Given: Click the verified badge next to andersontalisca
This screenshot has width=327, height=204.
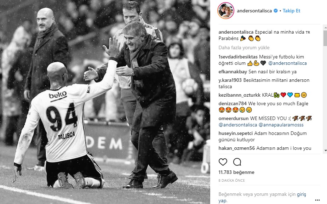Looking at the screenshot, I should [275, 11].
